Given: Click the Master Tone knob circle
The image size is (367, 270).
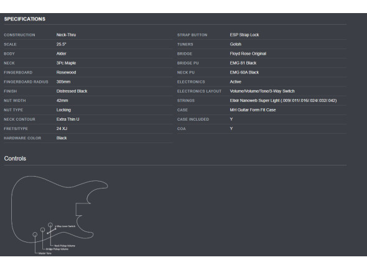Looking at the screenshot, I should [x=35, y=234].
